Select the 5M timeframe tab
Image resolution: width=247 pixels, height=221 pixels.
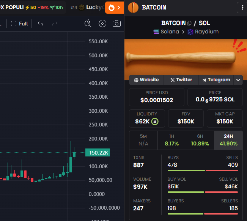coord(143,140)
